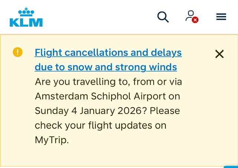238x168 pixels.
Task: Click the yellow warning exclamation icon
Action: pos(17,52)
